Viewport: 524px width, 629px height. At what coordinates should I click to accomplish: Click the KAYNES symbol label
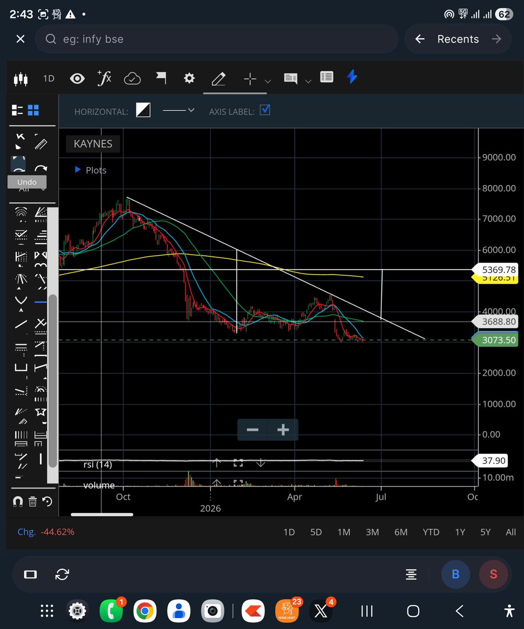[x=93, y=144]
